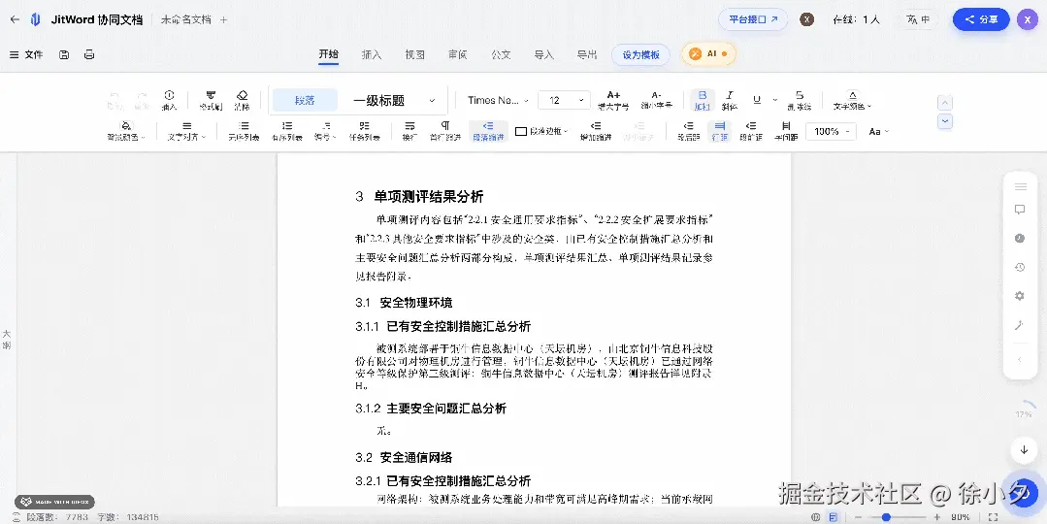This screenshot has width=1047, height=524.
Task: Click the A- decrease font size icon
Action: coord(656,100)
